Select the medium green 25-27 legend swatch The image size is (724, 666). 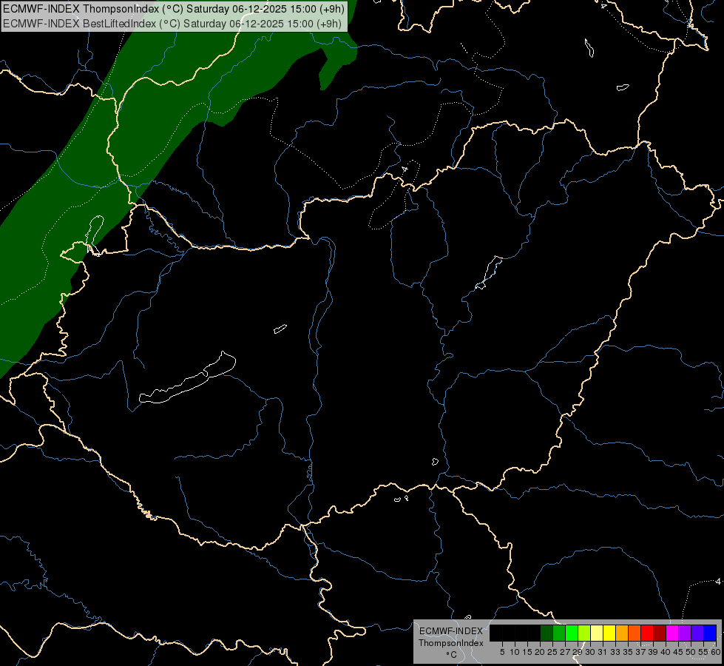pyautogui.click(x=559, y=633)
